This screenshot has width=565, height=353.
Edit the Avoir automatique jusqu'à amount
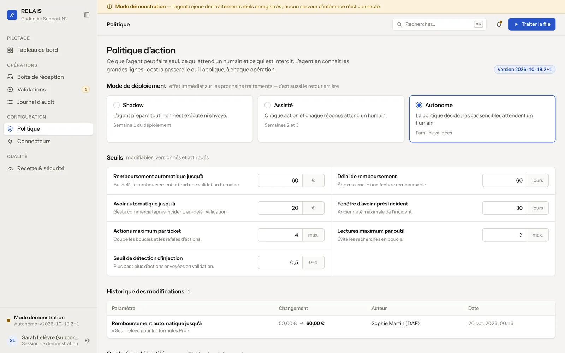tap(280, 208)
